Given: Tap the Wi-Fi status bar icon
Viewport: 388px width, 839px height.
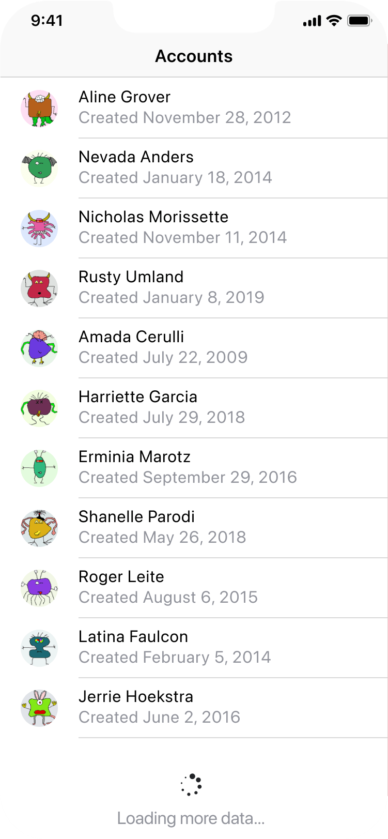Looking at the screenshot, I should [x=334, y=21].
